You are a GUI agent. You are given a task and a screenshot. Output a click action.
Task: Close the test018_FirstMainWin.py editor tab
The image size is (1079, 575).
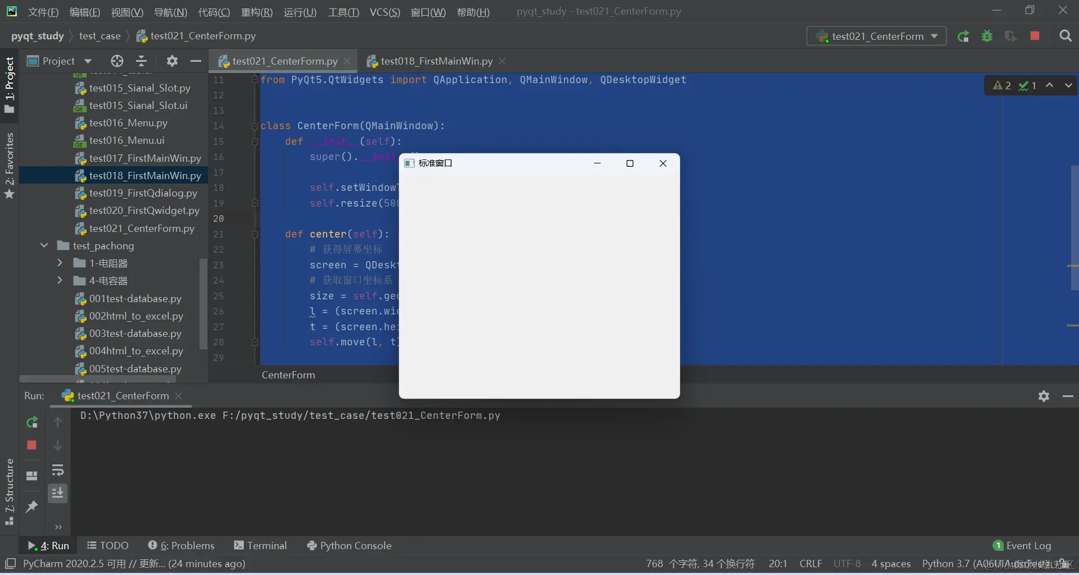502,61
